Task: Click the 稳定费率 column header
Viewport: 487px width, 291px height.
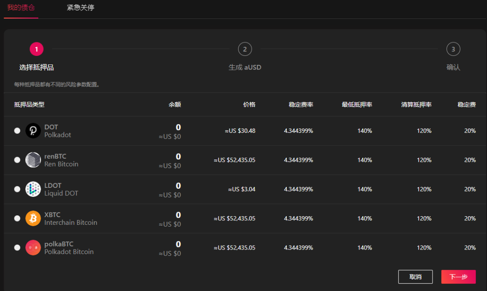Action: 301,105
